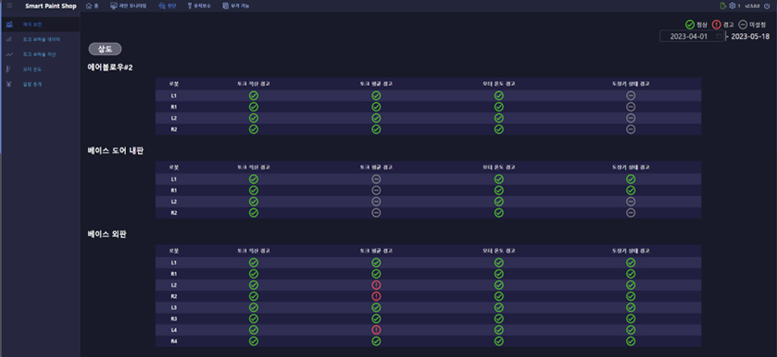Select robot row R2 in 베이스 도어 내판 table

[428, 213]
